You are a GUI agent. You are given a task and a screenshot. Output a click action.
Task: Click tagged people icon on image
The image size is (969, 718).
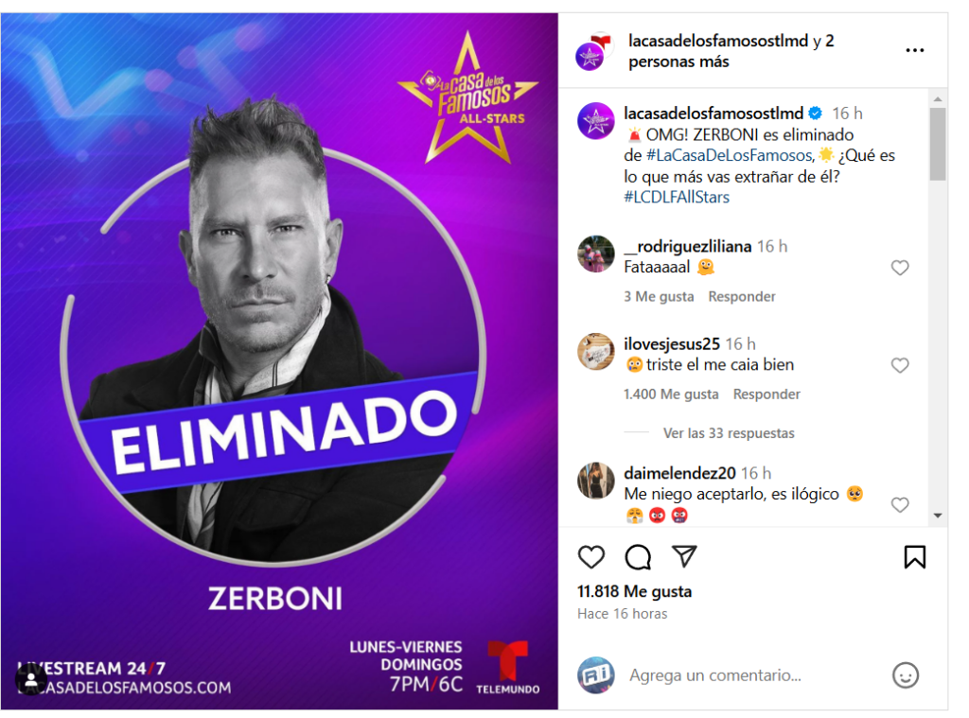(x=30, y=680)
